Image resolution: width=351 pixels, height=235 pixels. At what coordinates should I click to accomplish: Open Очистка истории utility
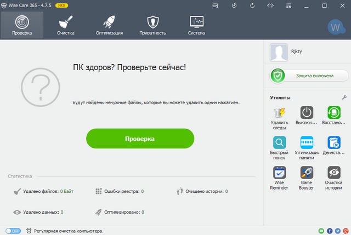(x=333, y=177)
